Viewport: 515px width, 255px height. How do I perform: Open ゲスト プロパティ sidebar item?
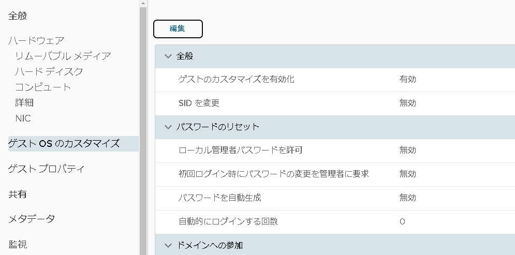tap(46, 169)
